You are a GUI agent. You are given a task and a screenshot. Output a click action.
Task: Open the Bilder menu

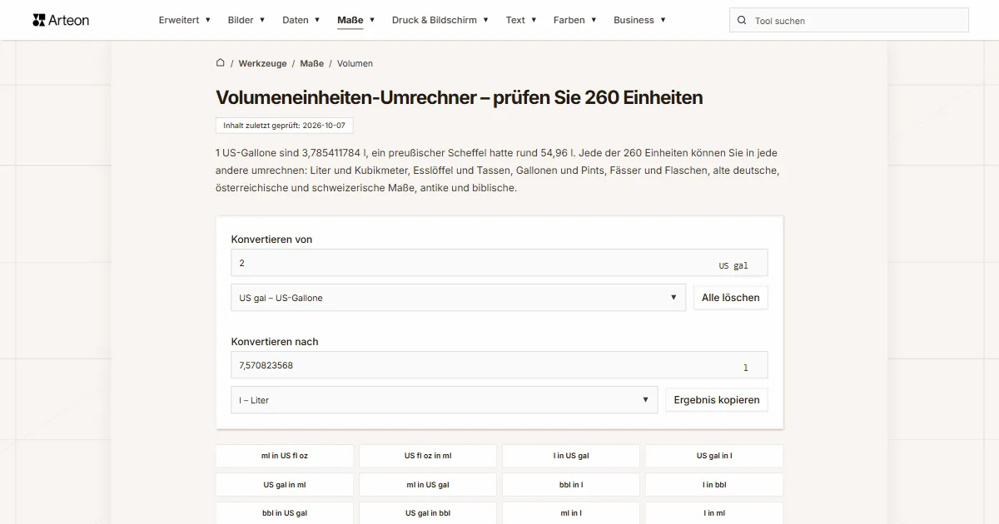[x=246, y=20]
